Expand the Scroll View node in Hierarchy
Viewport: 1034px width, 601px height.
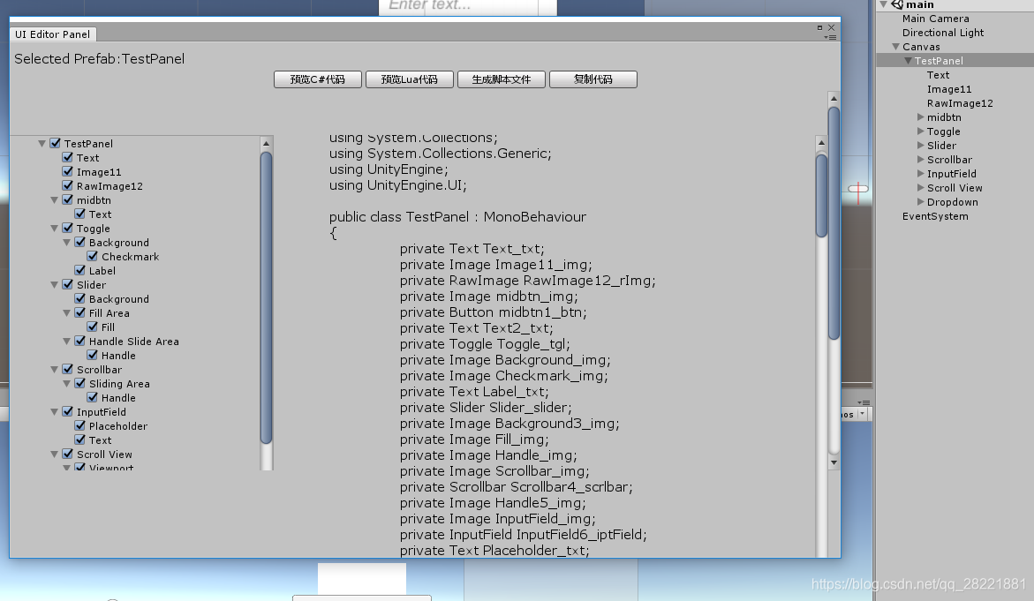point(921,188)
